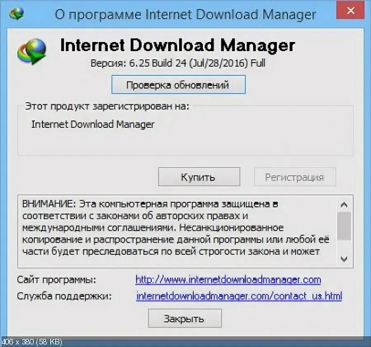The image size is (371, 347).
Task: Click the Проверка обновлений button
Action: coord(178,84)
